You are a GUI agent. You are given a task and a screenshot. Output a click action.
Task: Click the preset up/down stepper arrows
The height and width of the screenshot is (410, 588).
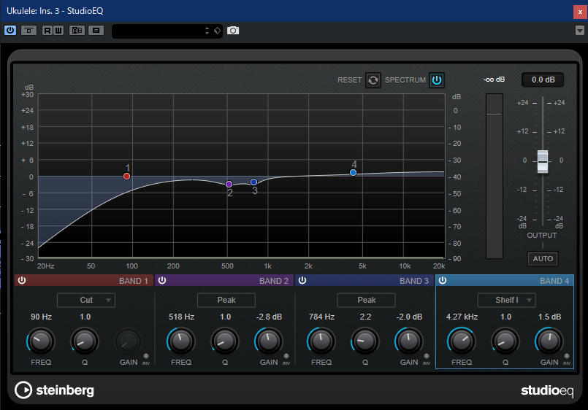207,31
